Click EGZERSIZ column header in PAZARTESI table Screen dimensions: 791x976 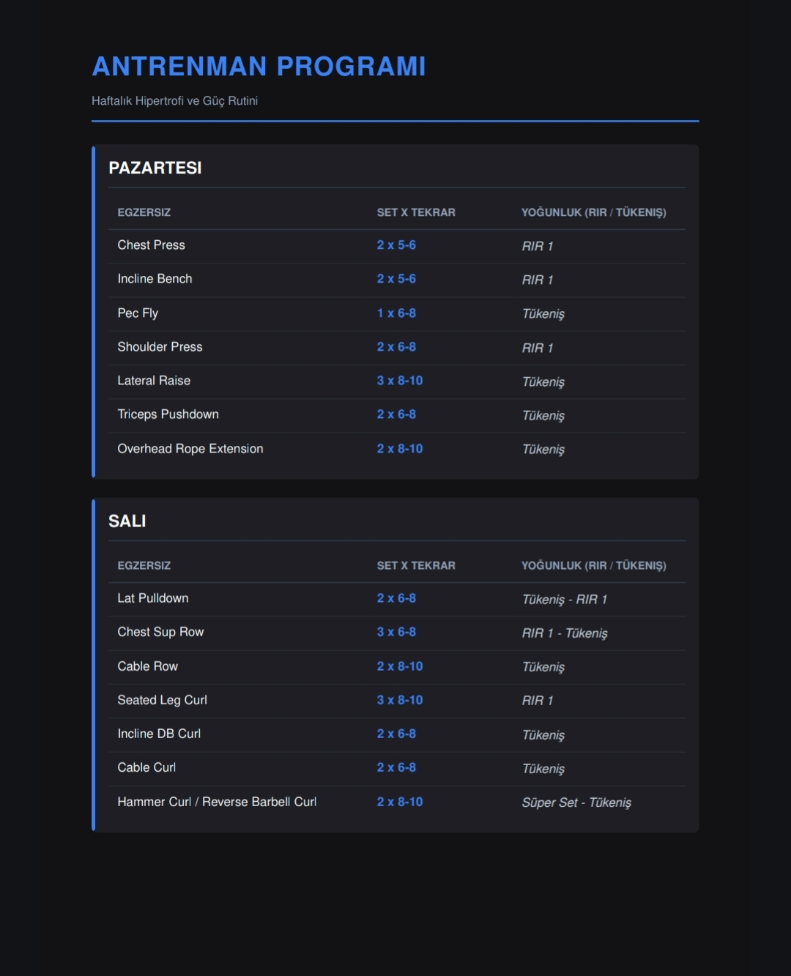(144, 212)
